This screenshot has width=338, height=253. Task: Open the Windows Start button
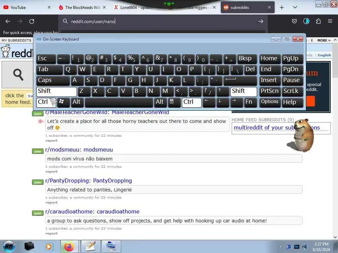tap(9, 246)
